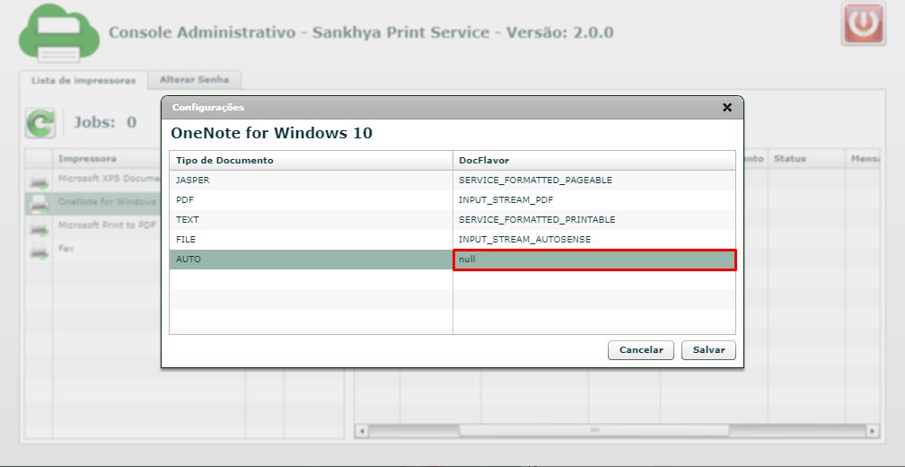Click the scrollbar left arrow in jobs panel
Viewport: 905px width, 467px height.
tap(362, 431)
